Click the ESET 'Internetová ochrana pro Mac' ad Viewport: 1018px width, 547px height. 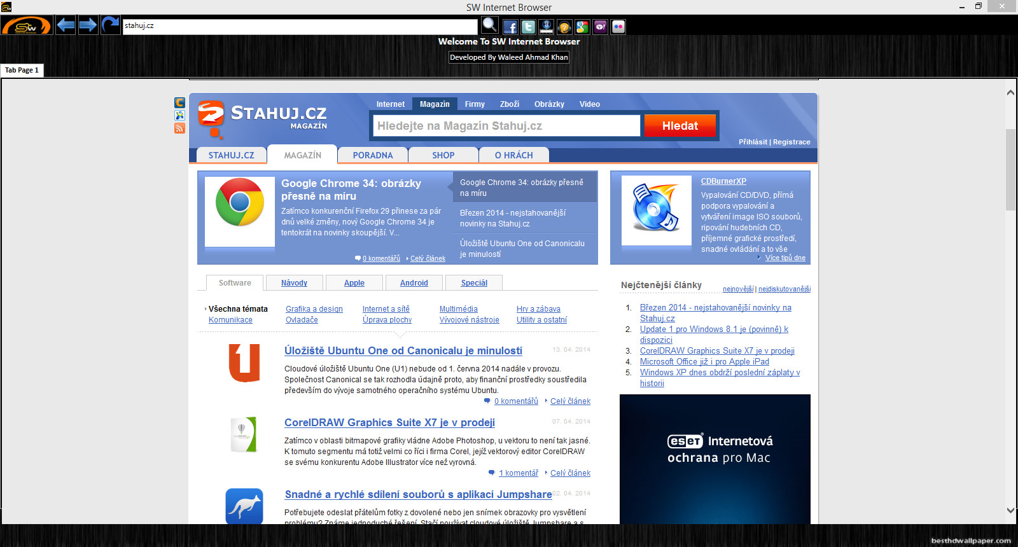(x=715, y=459)
